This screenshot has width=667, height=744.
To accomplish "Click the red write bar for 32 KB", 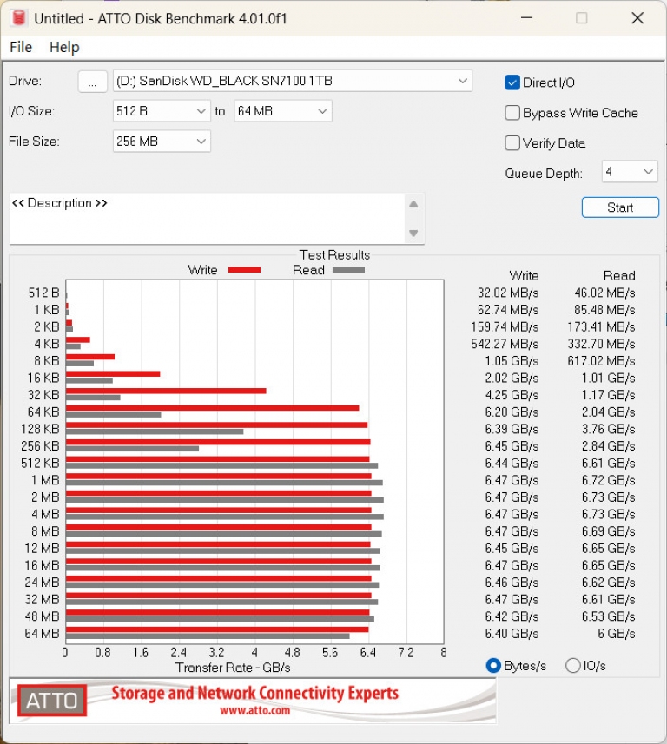I will (x=166, y=391).
